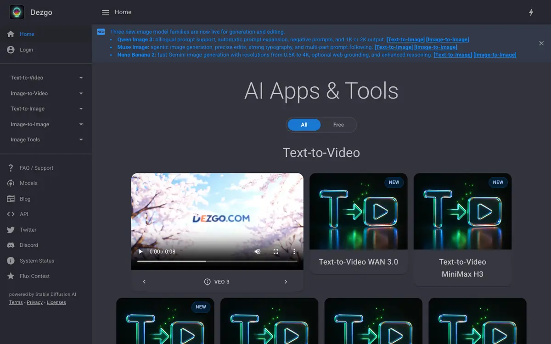Click the API code brackets icon

click(11, 214)
